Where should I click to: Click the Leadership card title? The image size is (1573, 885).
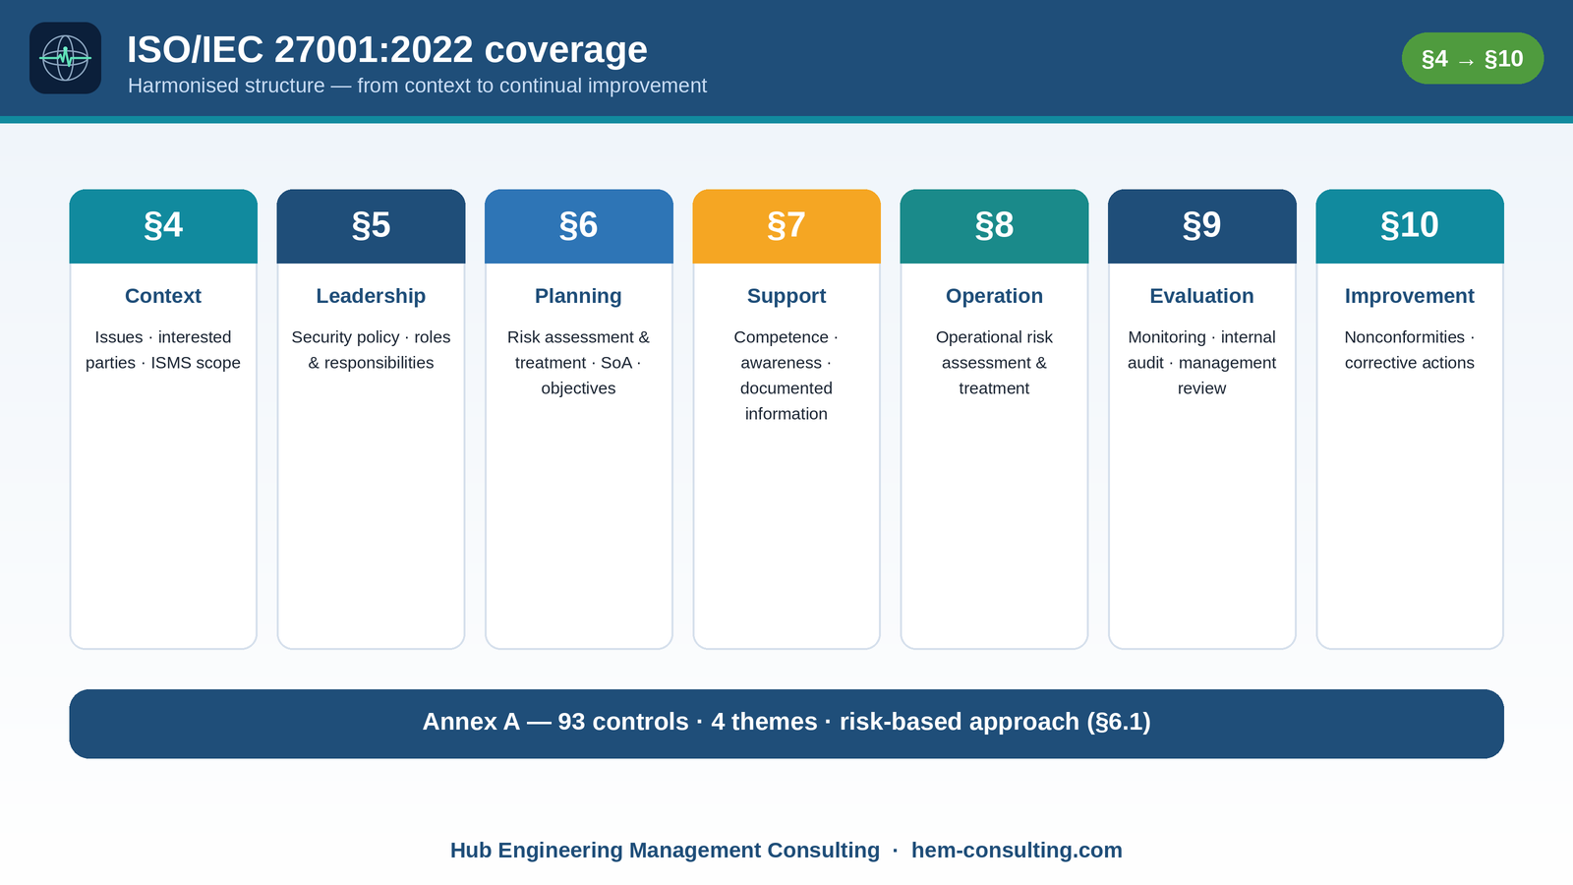tap(371, 296)
